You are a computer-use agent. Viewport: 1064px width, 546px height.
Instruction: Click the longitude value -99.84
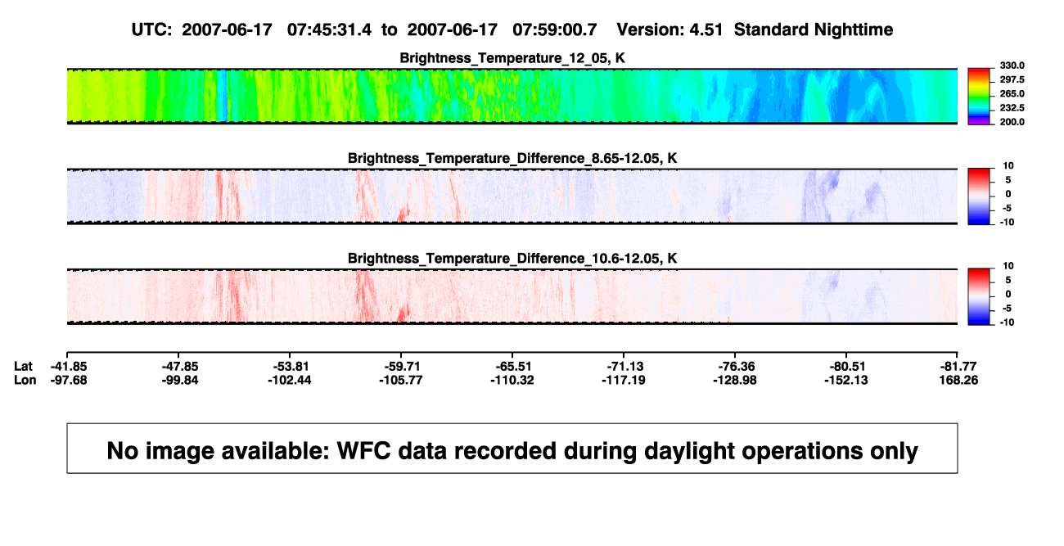[182, 380]
